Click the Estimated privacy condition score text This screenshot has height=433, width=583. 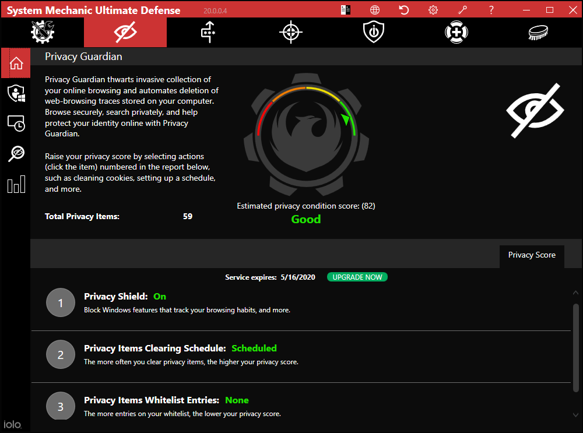(x=306, y=206)
